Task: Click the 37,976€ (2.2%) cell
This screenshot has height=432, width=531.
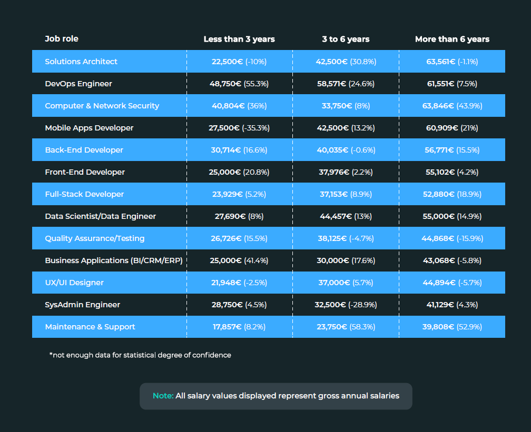Action: pos(346,172)
